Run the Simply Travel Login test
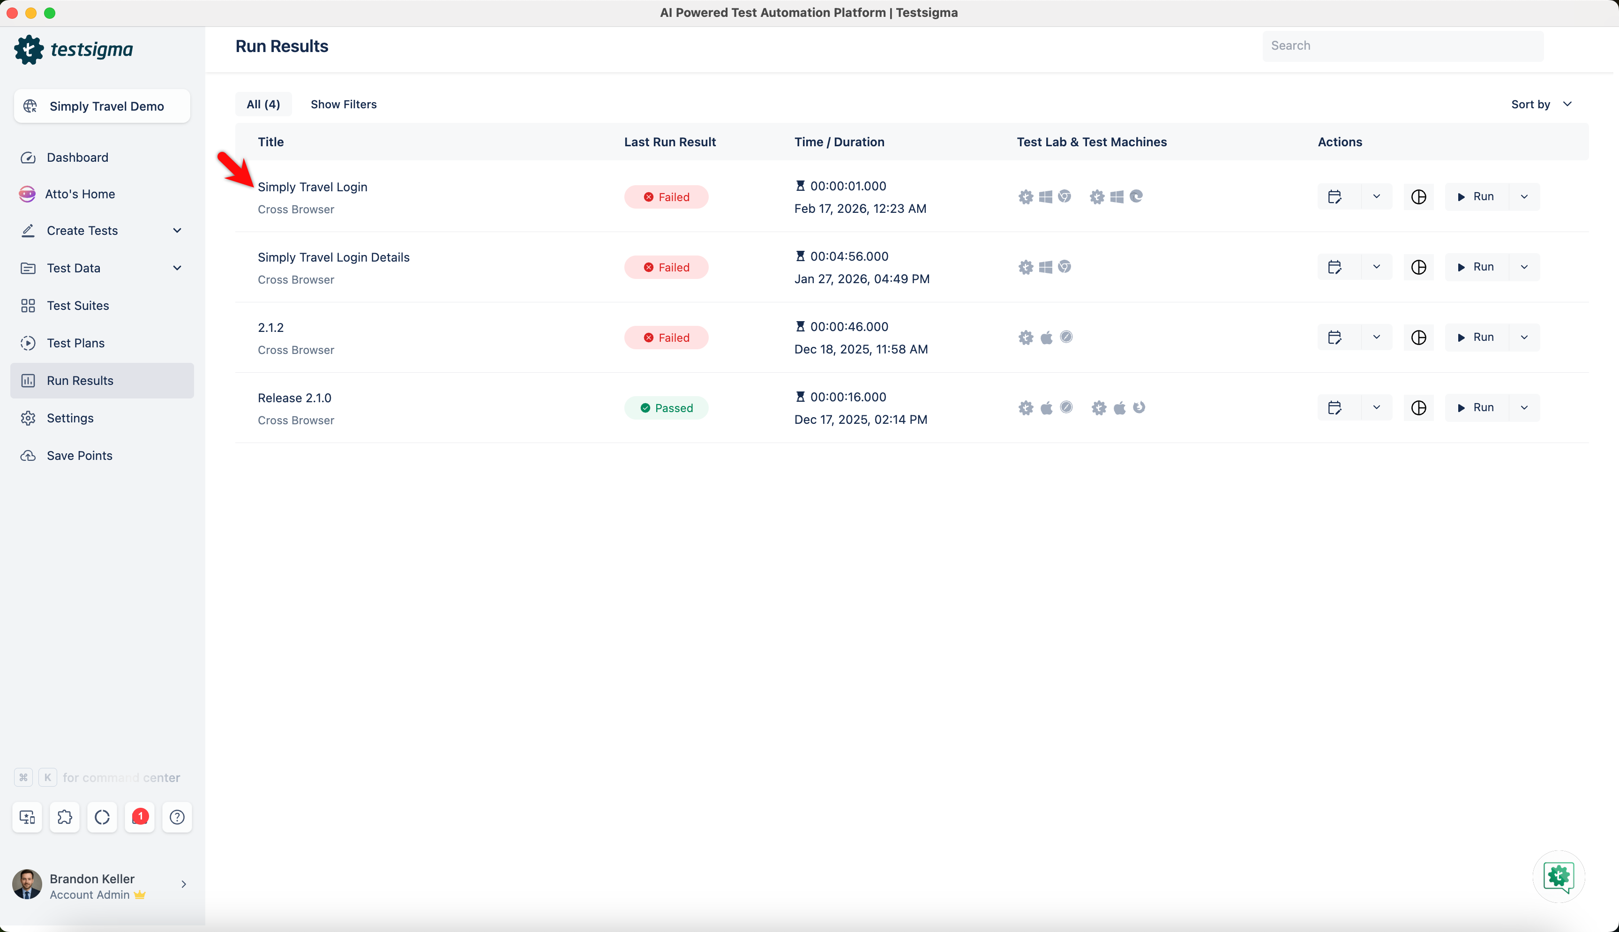This screenshot has height=932, width=1619. click(x=1476, y=196)
